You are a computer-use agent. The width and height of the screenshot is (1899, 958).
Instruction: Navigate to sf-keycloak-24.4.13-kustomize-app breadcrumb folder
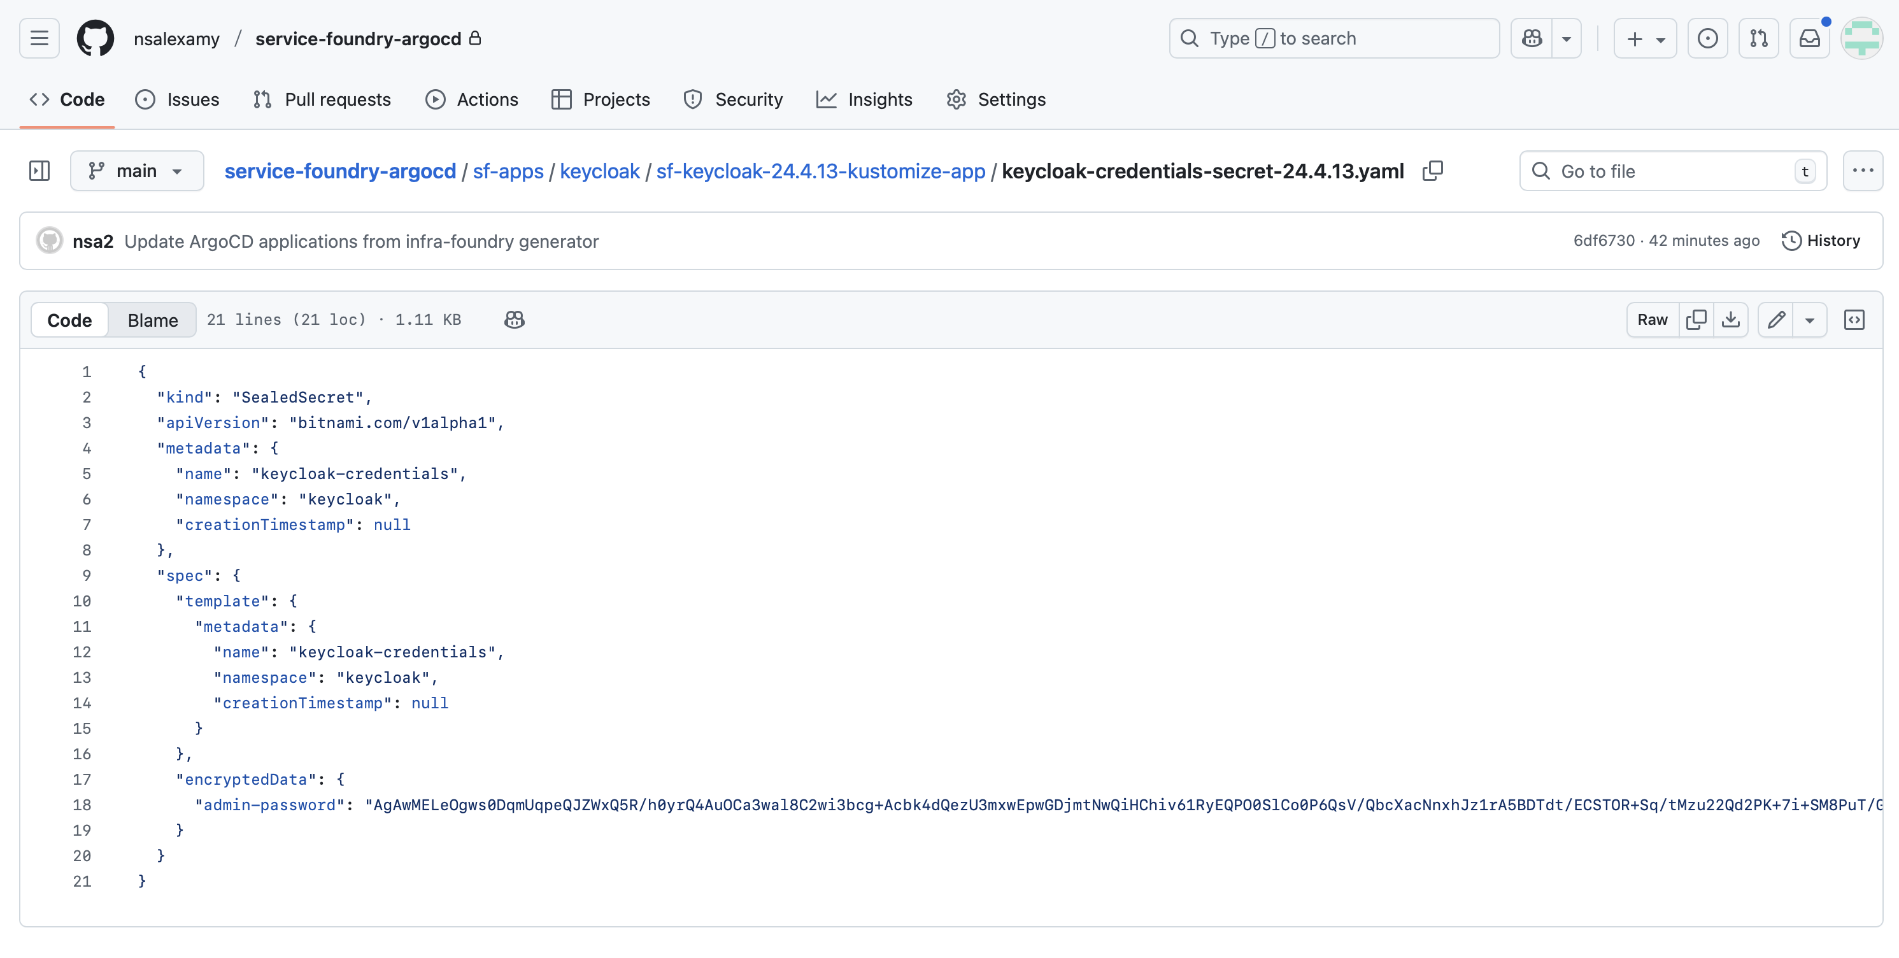(820, 171)
